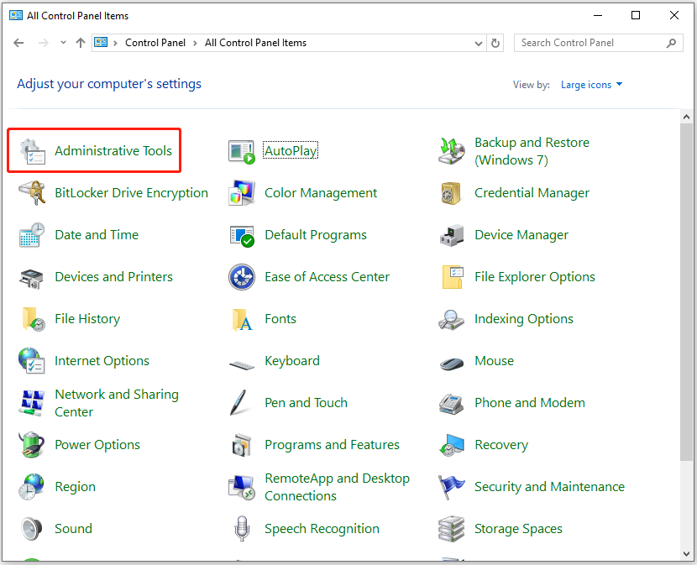Click the Fonts folder icon
This screenshot has width=697, height=565.
tap(242, 320)
